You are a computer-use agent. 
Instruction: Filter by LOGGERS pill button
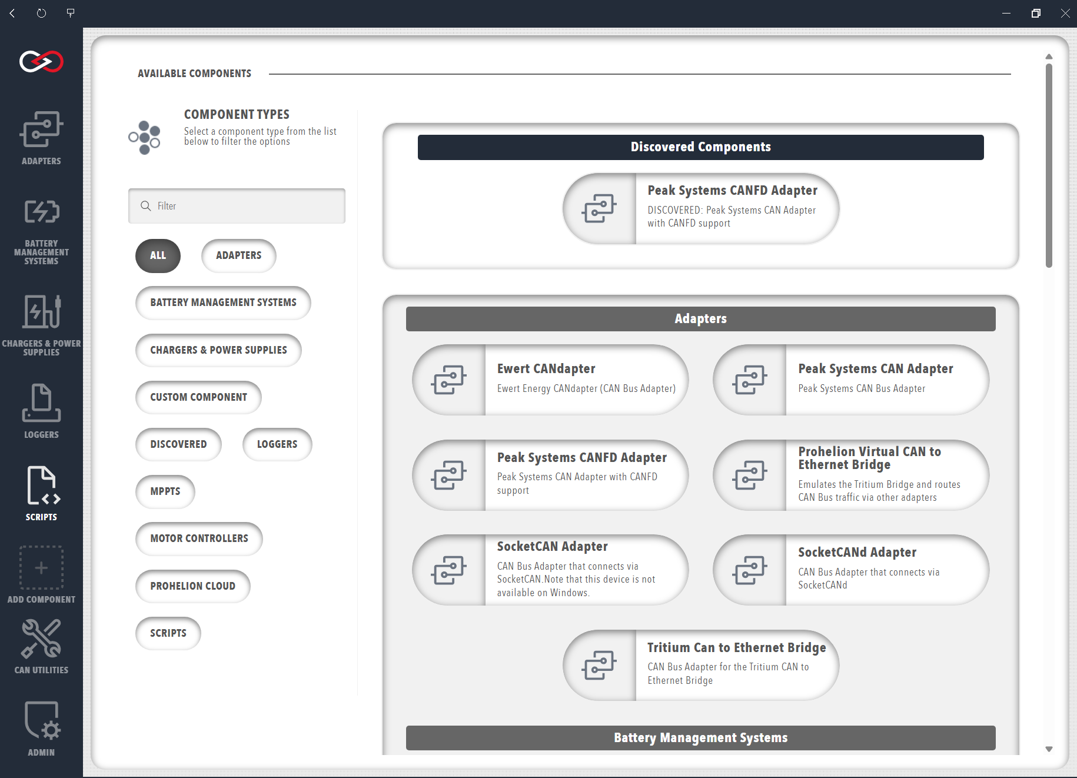(277, 444)
